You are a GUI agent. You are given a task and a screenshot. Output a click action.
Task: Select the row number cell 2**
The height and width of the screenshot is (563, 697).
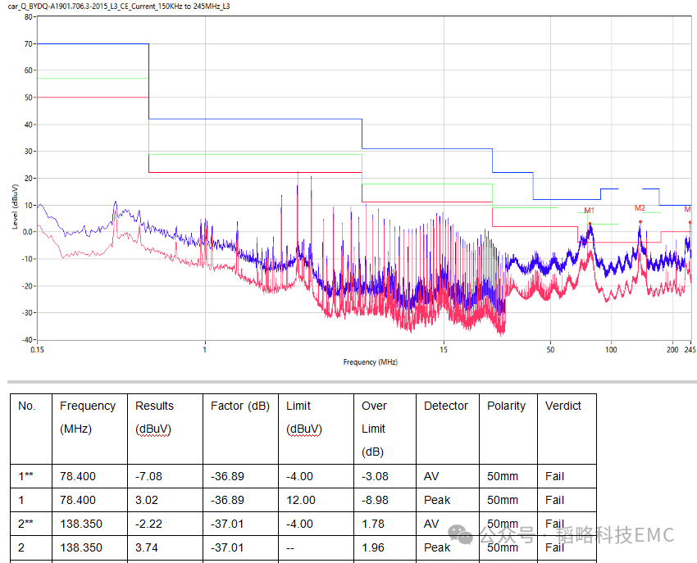pos(26,524)
